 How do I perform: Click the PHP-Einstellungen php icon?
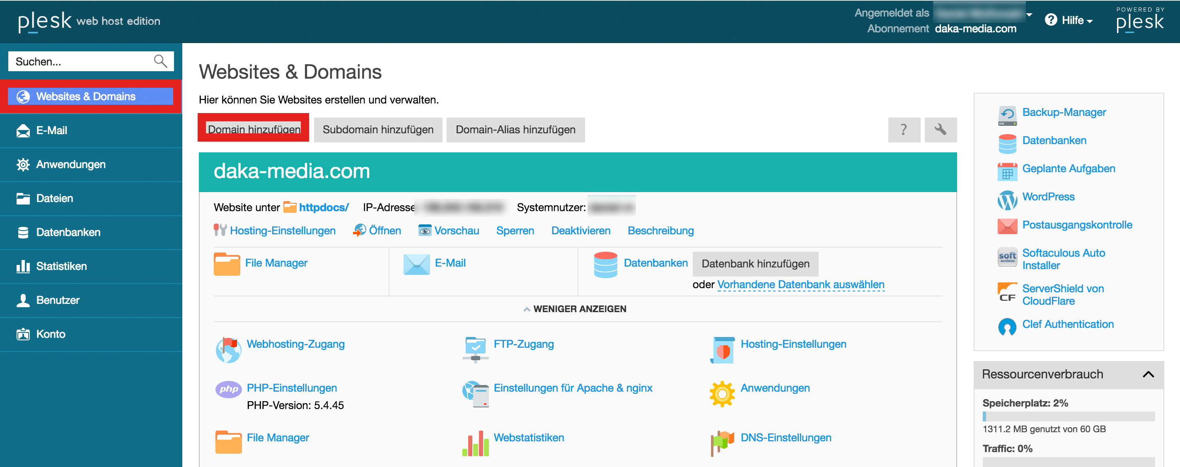[228, 389]
